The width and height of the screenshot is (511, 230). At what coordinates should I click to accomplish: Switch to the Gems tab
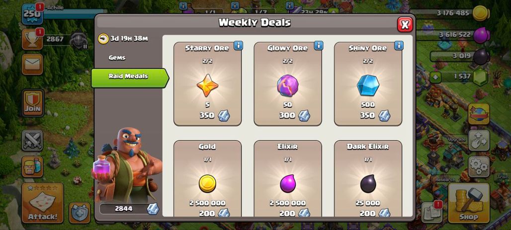coord(117,58)
